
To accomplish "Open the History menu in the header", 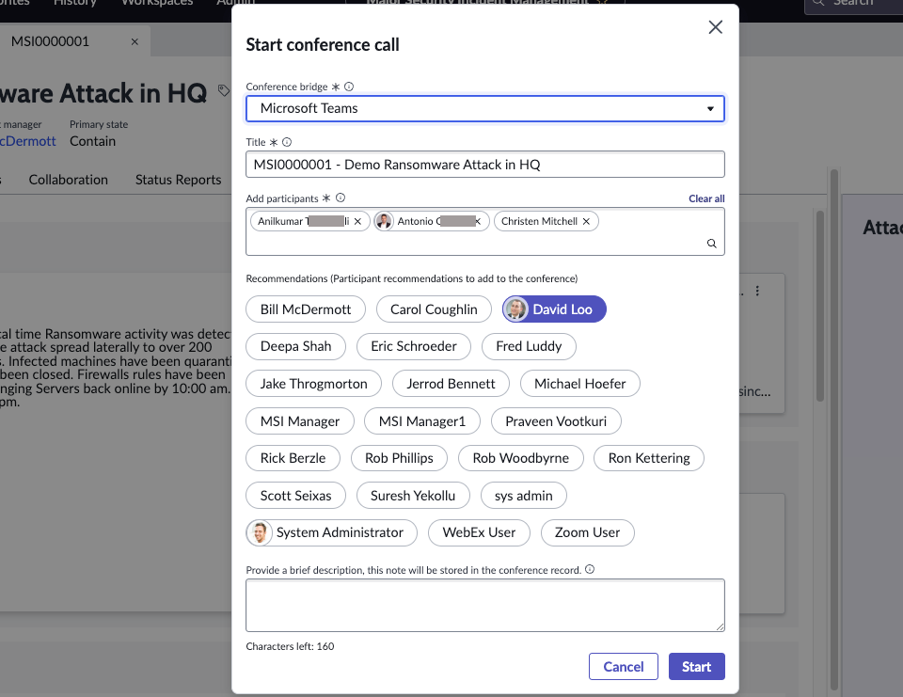I will click(x=74, y=3).
